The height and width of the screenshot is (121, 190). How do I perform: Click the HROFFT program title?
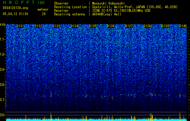pyautogui.click(x=19, y=2)
